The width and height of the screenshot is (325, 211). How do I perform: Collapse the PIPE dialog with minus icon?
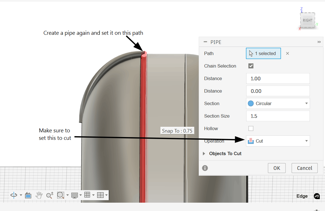point(205,42)
